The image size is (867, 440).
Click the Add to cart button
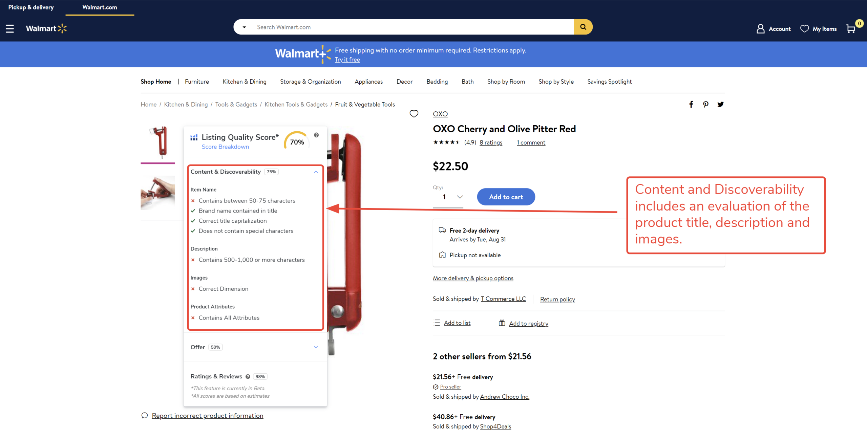(x=506, y=197)
